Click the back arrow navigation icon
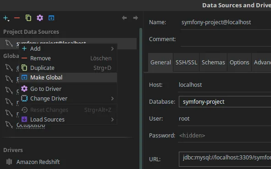The height and width of the screenshot is (169, 271). pyautogui.click(x=124, y=18)
